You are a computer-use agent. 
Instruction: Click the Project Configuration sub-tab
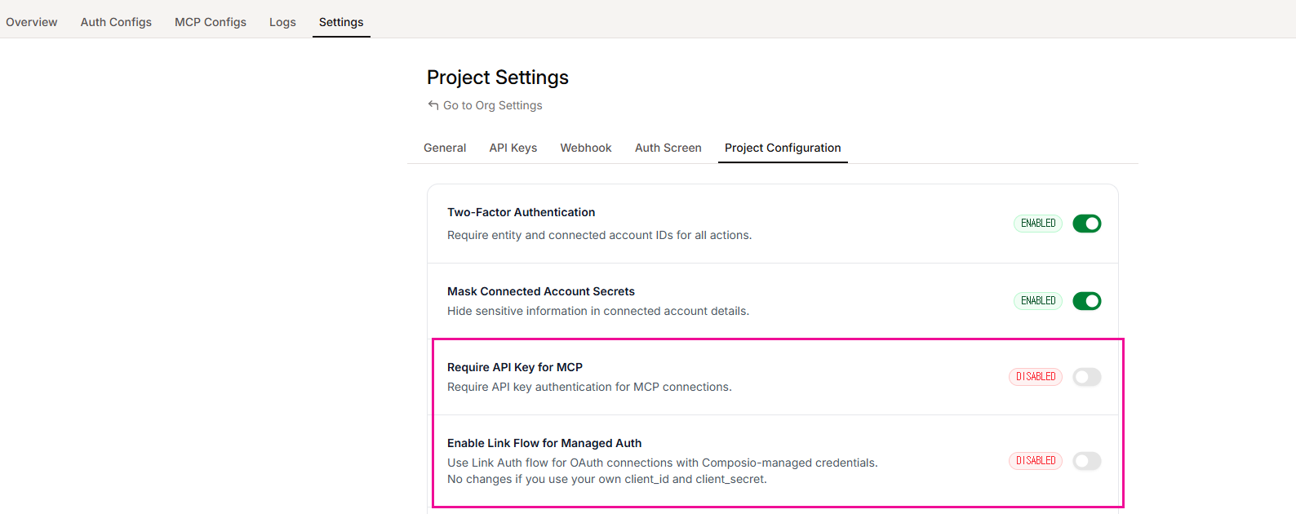coord(783,148)
